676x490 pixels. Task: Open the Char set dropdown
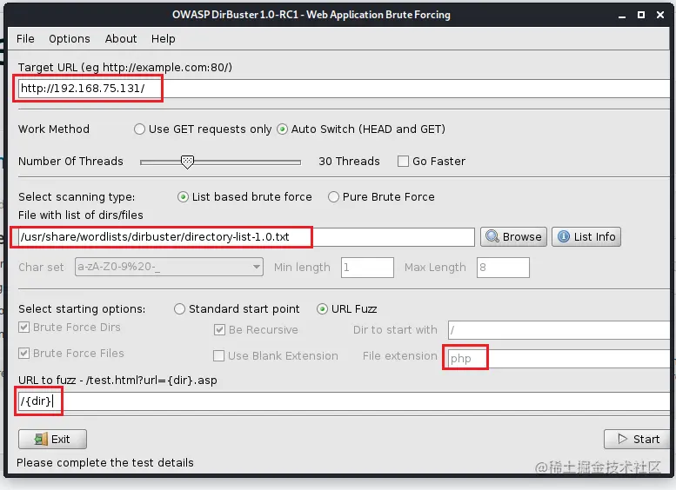tap(169, 267)
